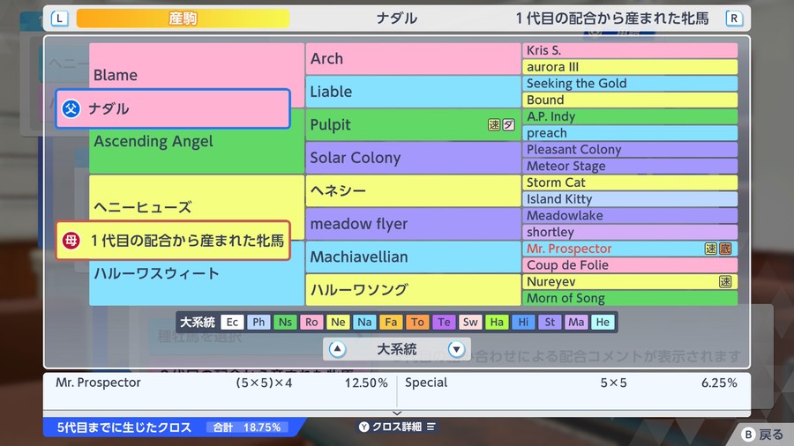Select the 1代目の配合から産まれた牝馬 header tab

coord(612,19)
